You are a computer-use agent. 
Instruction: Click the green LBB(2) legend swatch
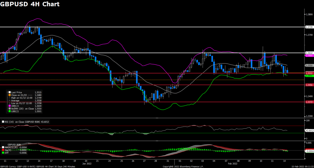(10, 111)
